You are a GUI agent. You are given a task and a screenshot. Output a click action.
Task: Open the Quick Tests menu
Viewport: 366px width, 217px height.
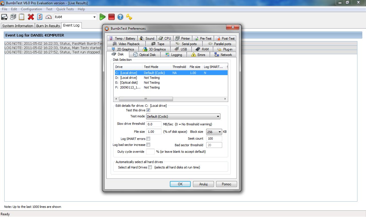[x=65, y=9]
